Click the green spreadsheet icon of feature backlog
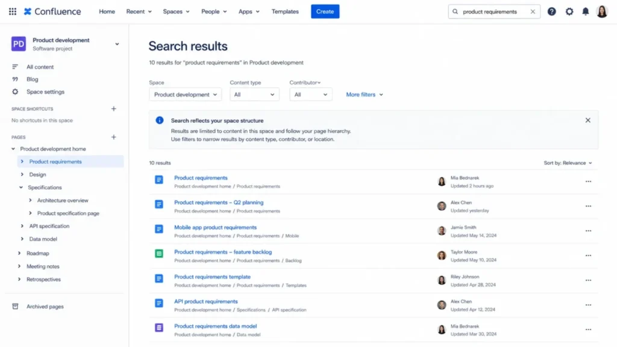The image size is (617, 347). 159,254
